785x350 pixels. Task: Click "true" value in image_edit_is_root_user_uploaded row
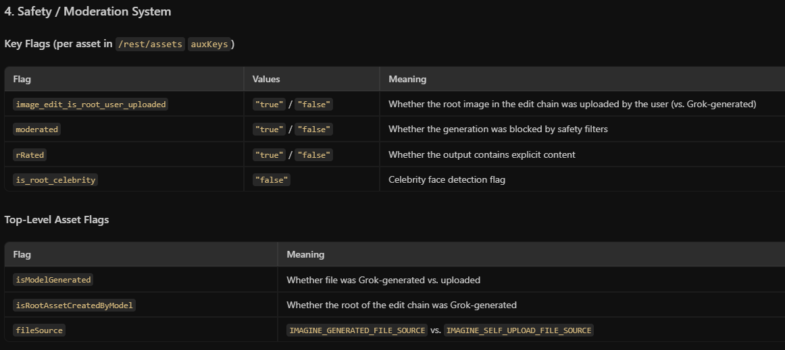pyautogui.click(x=270, y=105)
